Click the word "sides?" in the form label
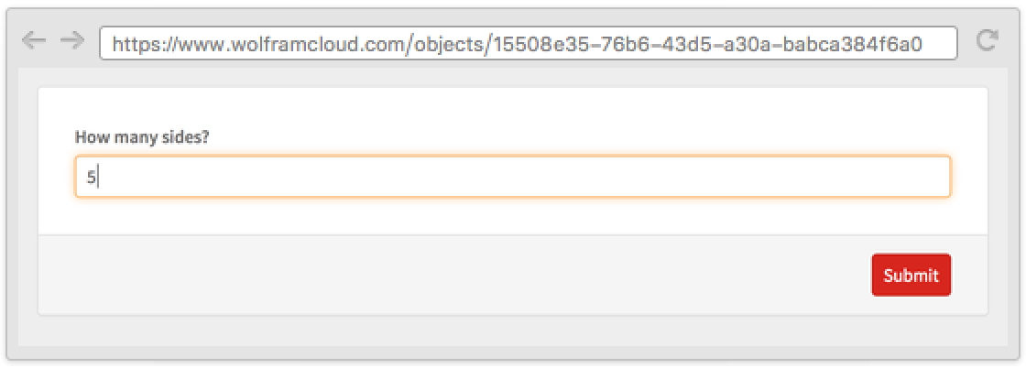1026x368 pixels. pos(186,137)
